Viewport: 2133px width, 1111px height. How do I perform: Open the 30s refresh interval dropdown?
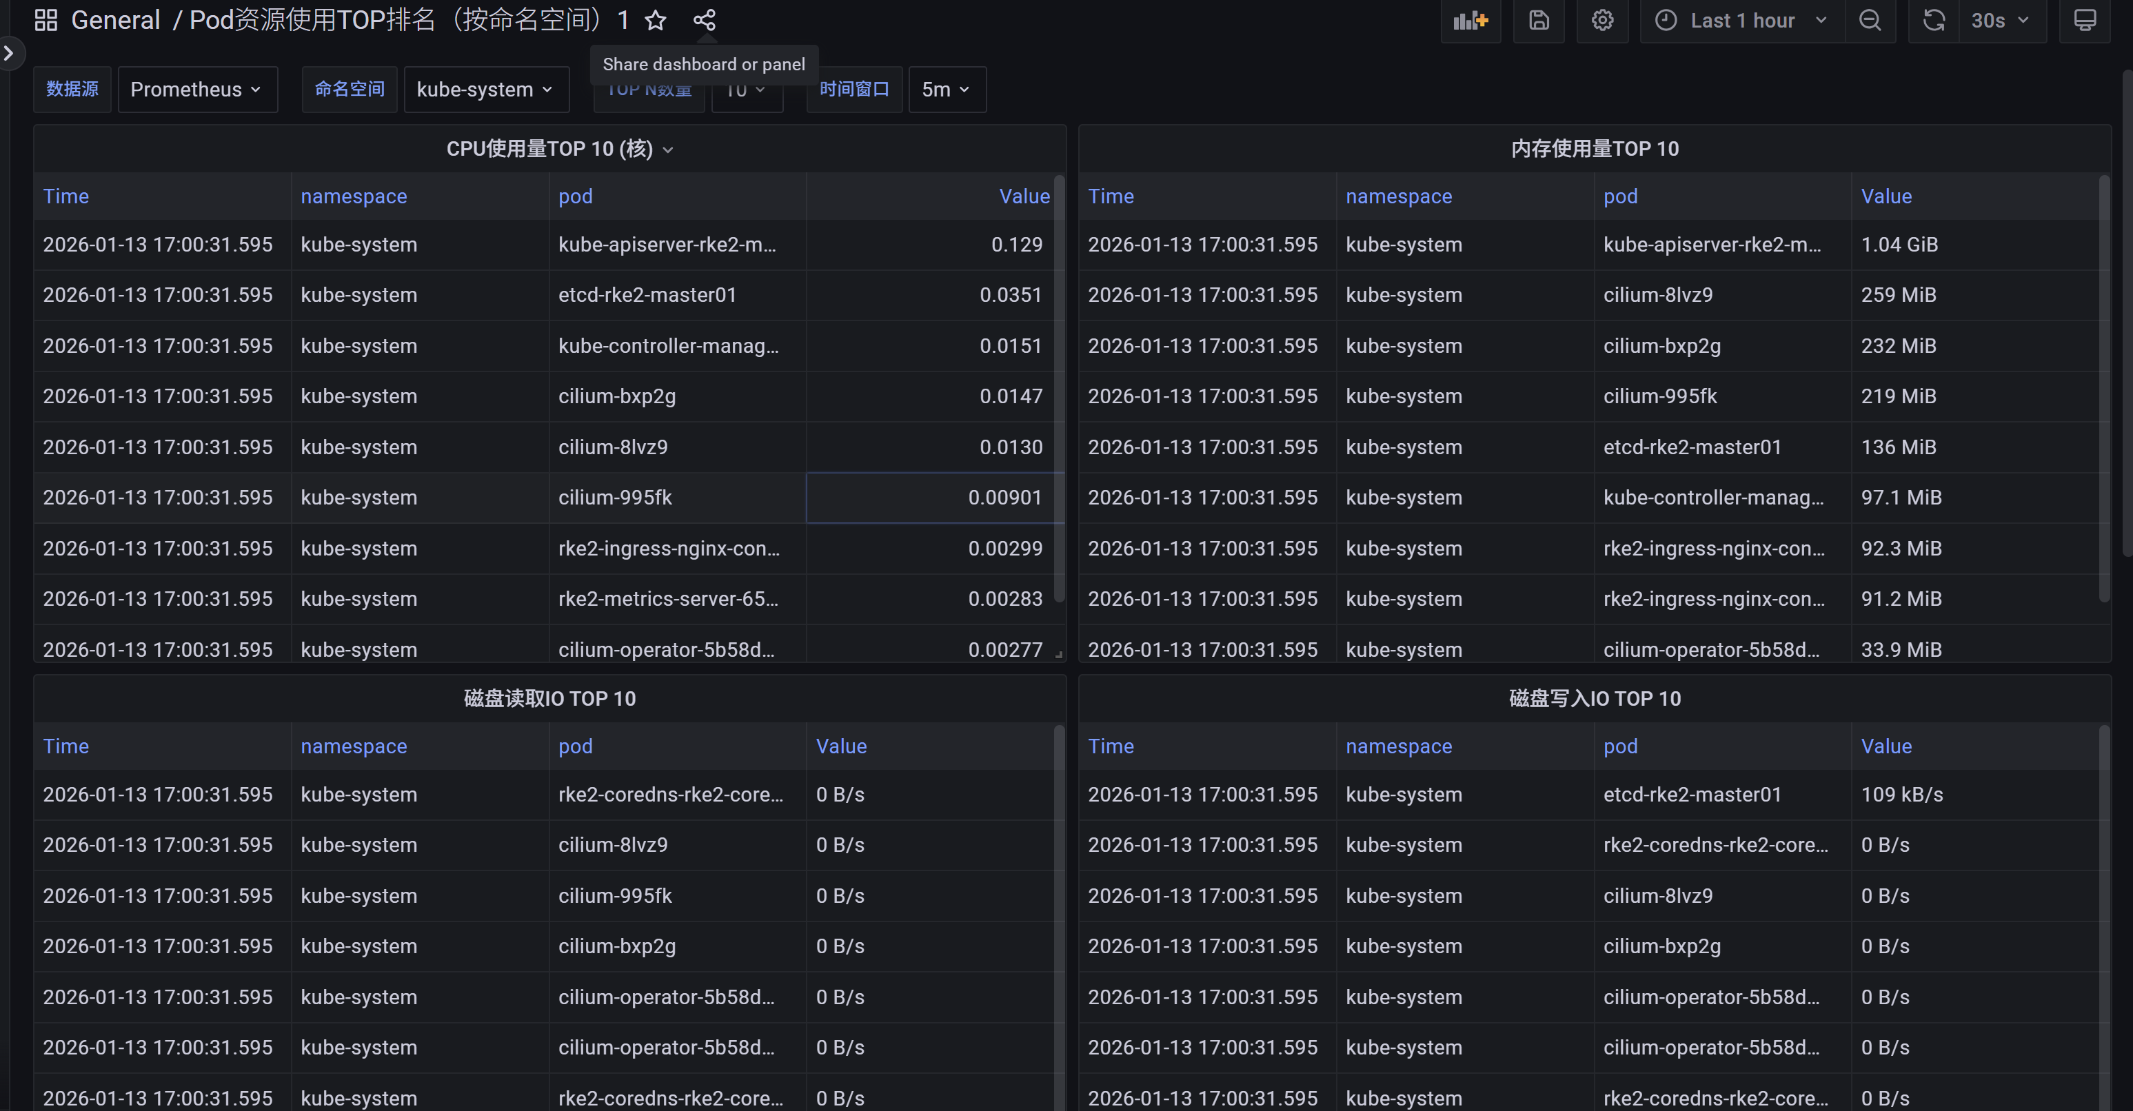pyautogui.click(x=2001, y=20)
